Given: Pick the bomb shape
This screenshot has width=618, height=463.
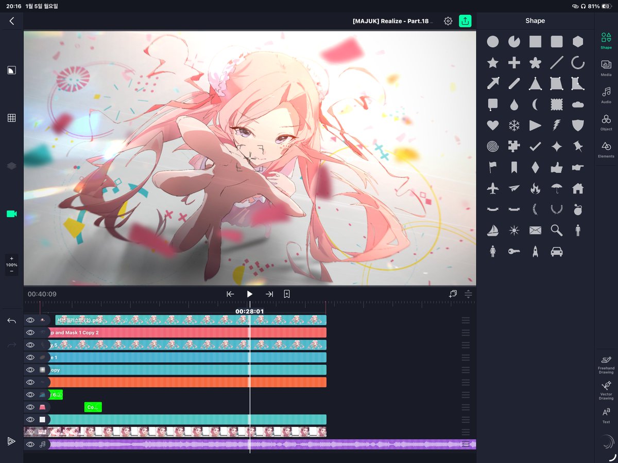Looking at the screenshot, I should [578, 209].
